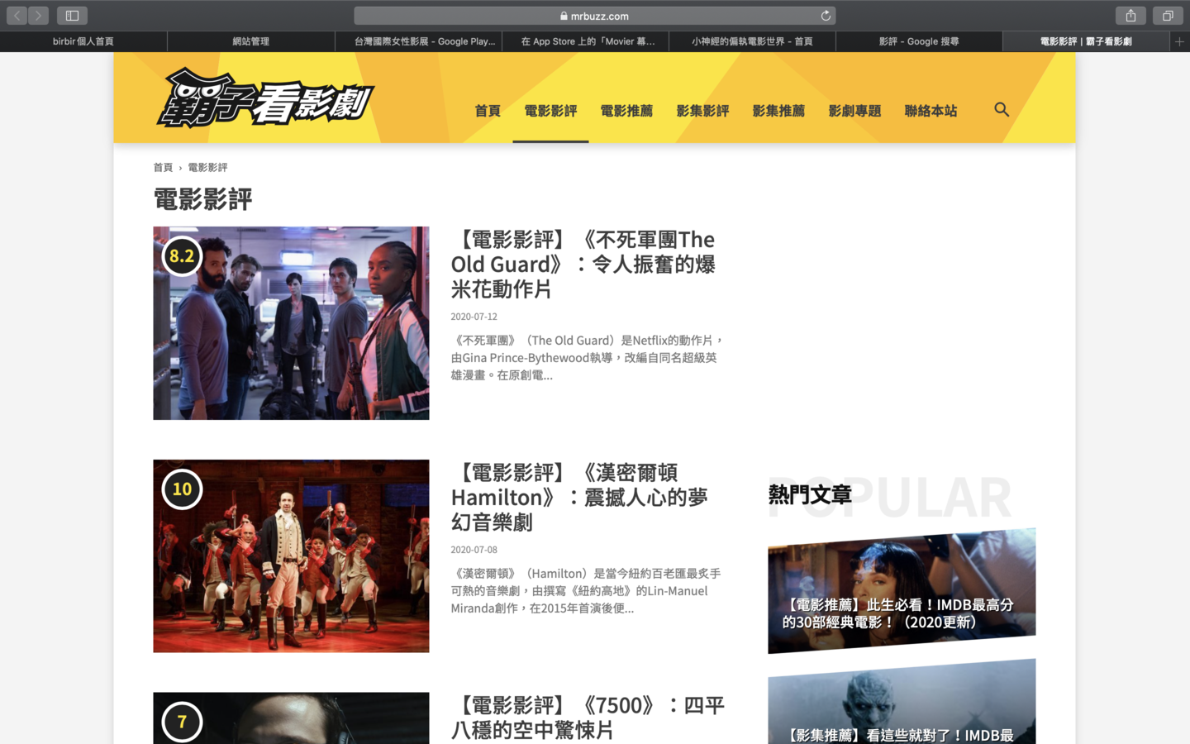Click the 電影影評 breadcrumb link

207,167
